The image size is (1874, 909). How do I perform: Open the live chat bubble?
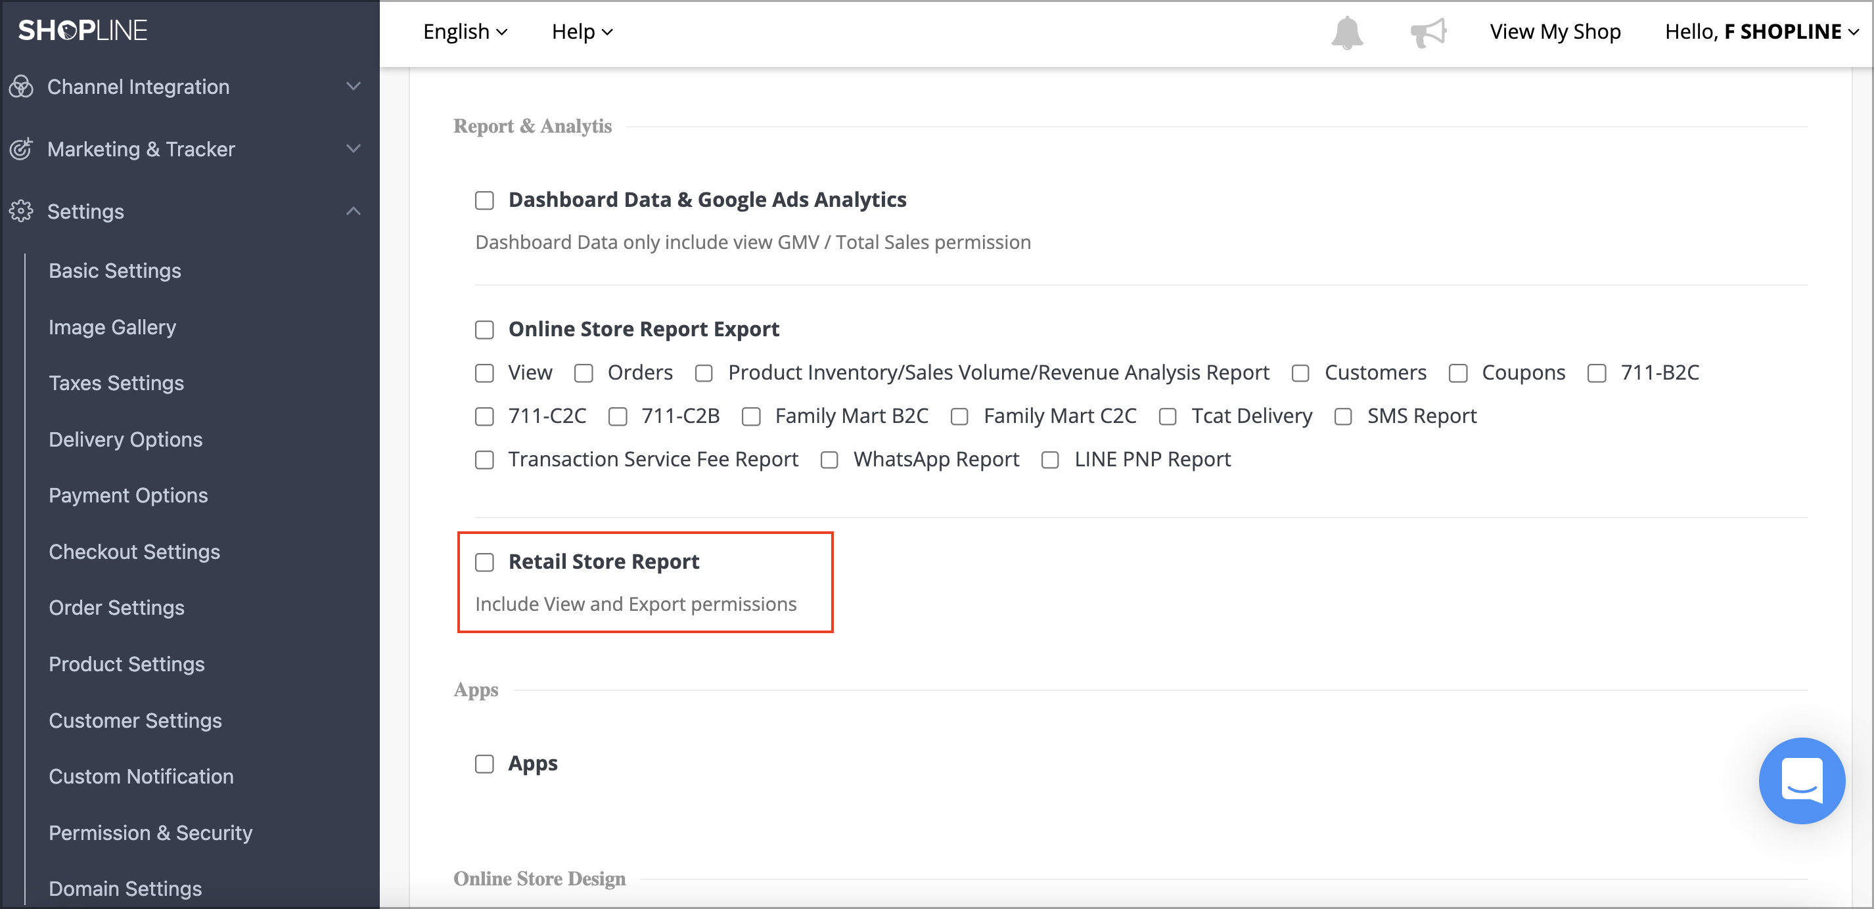(1801, 780)
